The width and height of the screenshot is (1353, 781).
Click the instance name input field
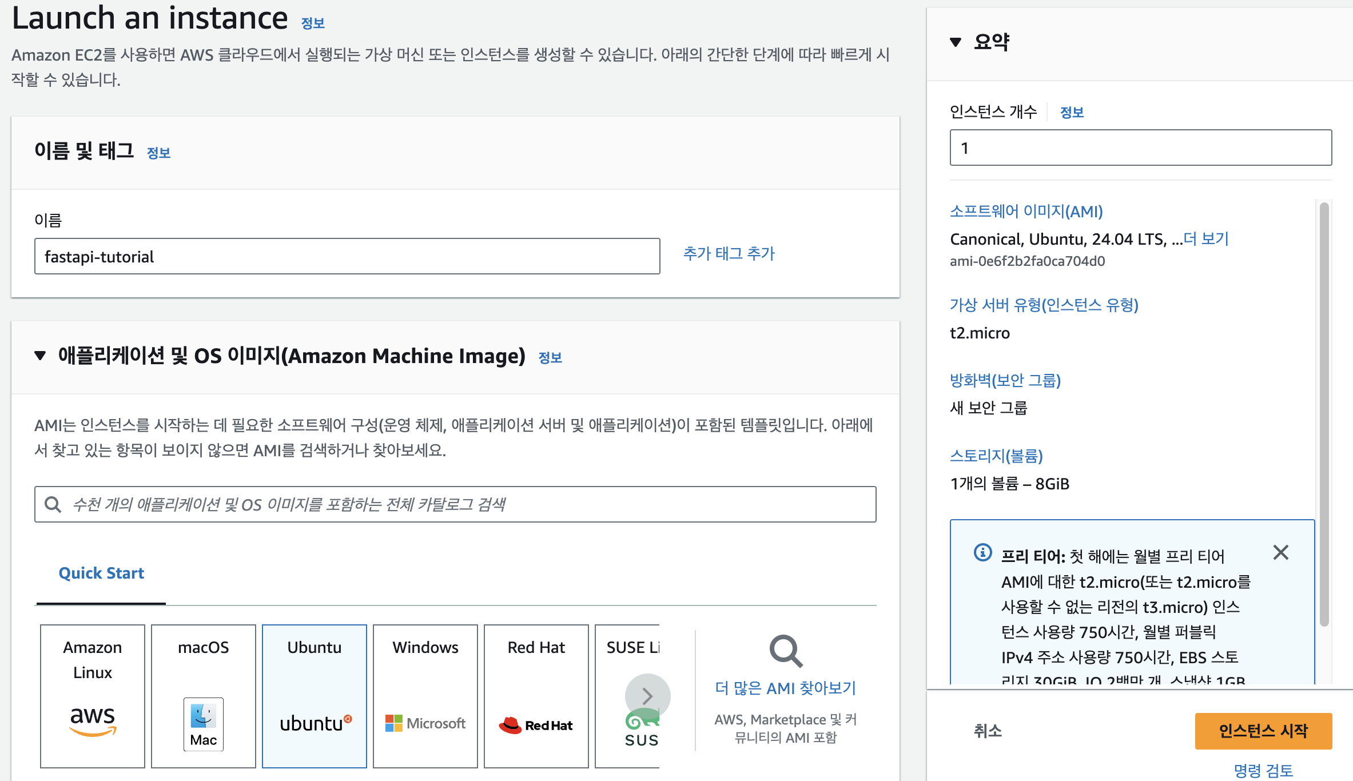coord(347,257)
